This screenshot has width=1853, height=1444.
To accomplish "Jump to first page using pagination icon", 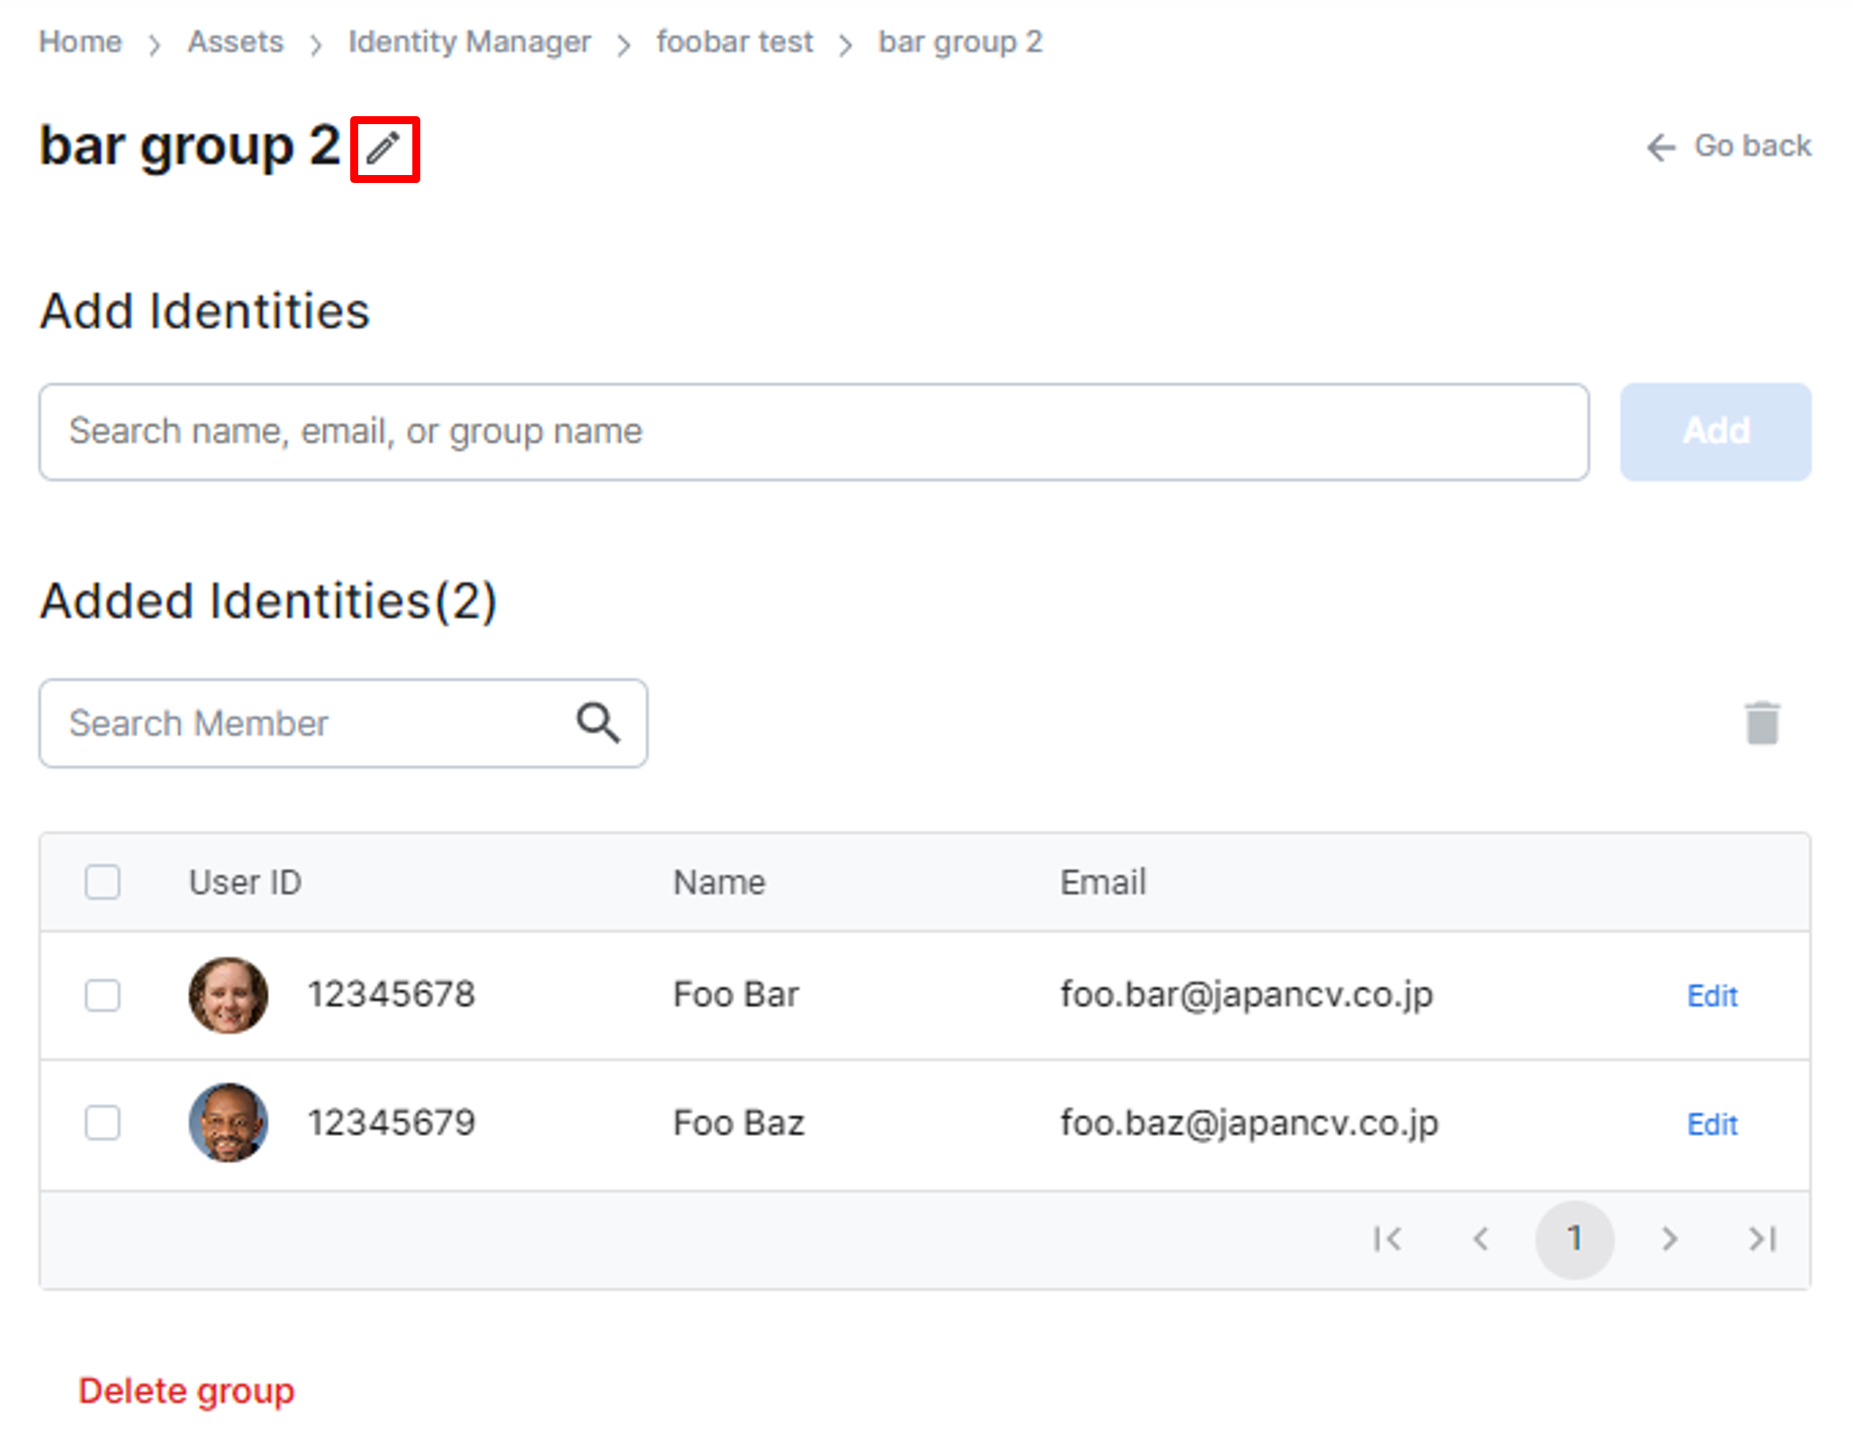I will coord(1389,1239).
